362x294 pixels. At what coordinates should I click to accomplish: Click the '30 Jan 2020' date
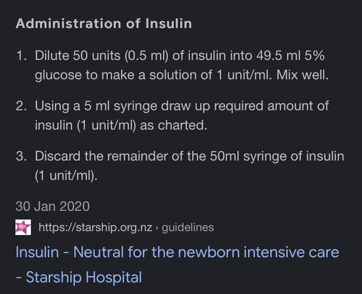click(x=53, y=206)
